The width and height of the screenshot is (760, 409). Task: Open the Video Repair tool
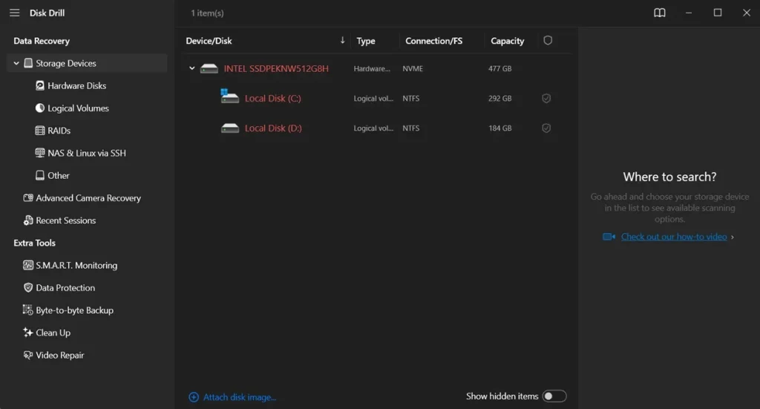(59, 356)
